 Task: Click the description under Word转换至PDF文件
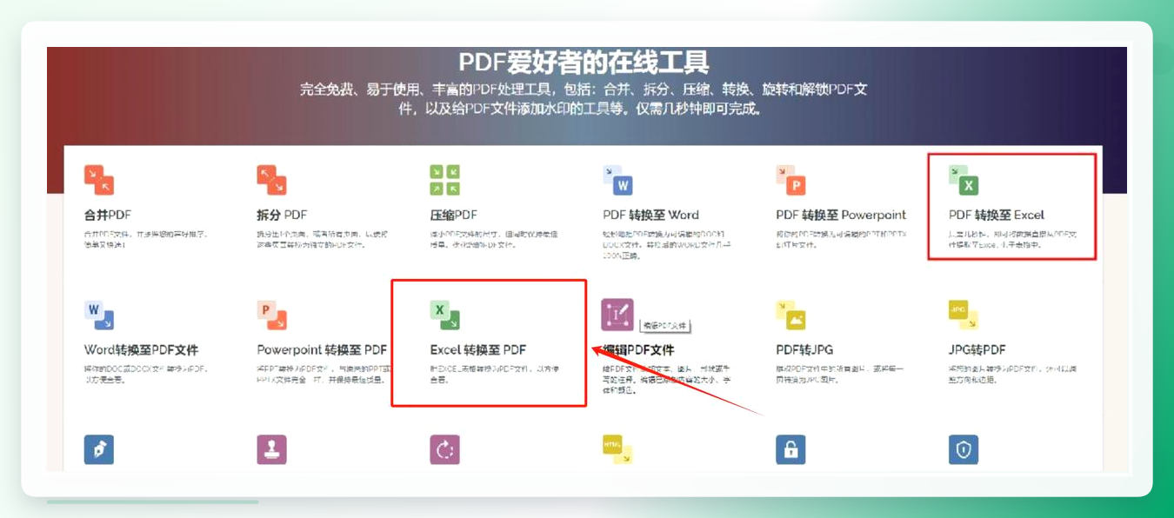click(146, 375)
